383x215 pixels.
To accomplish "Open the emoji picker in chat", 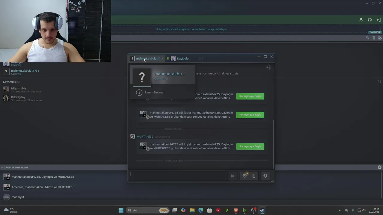I will 245,176.
